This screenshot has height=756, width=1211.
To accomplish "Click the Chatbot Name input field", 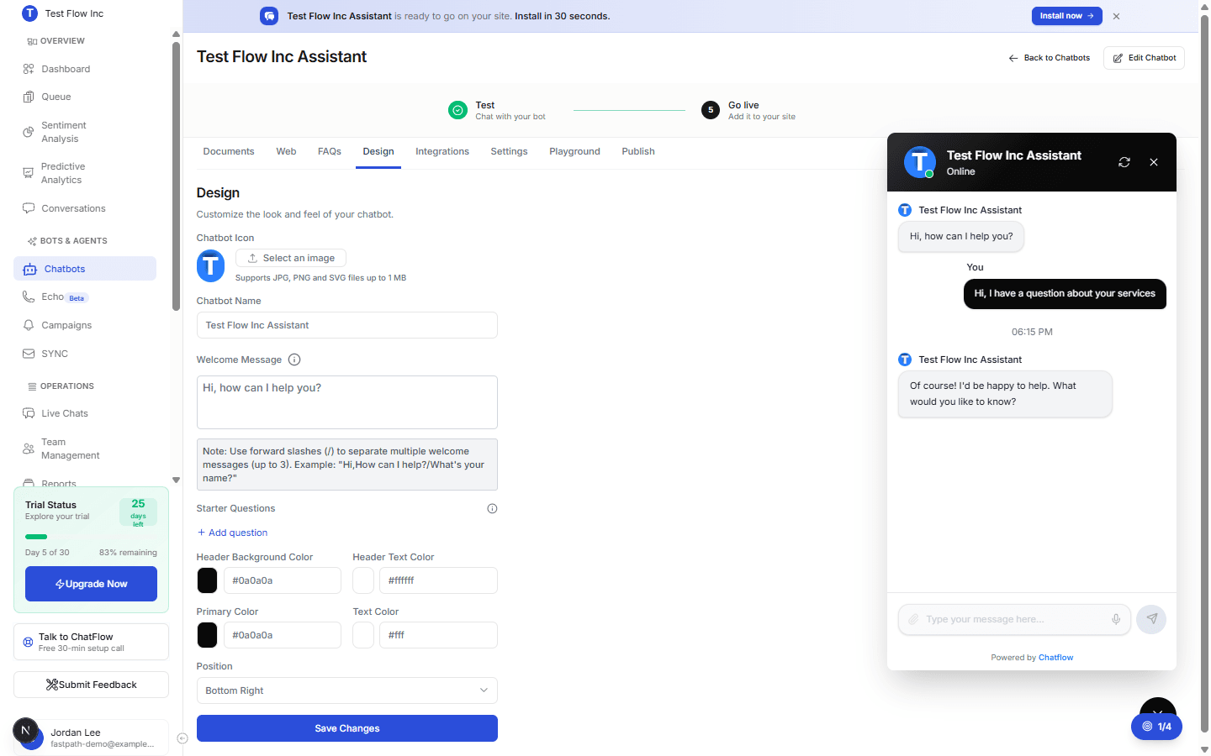I will [x=346, y=325].
